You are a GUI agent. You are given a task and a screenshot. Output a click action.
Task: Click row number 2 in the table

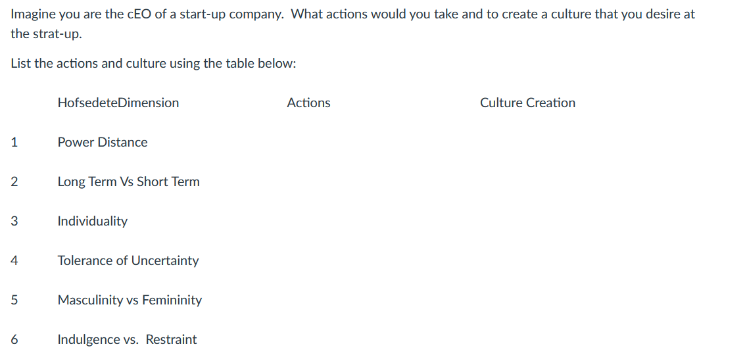(x=14, y=181)
